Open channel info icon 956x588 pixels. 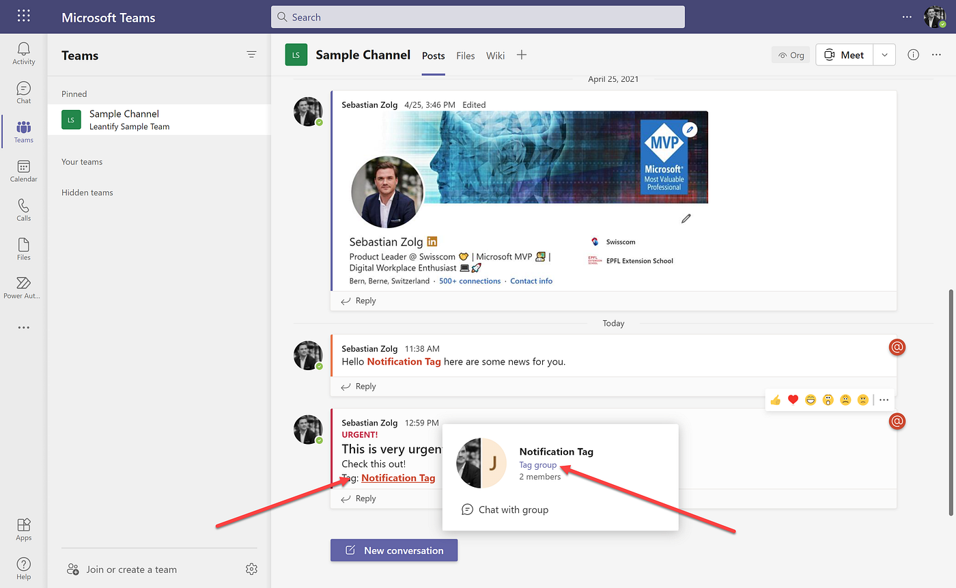point(913,55)
